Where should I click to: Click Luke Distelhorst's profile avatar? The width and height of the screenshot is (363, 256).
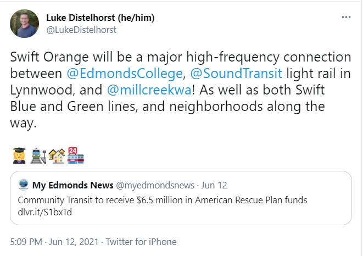(x=24, y=24)
